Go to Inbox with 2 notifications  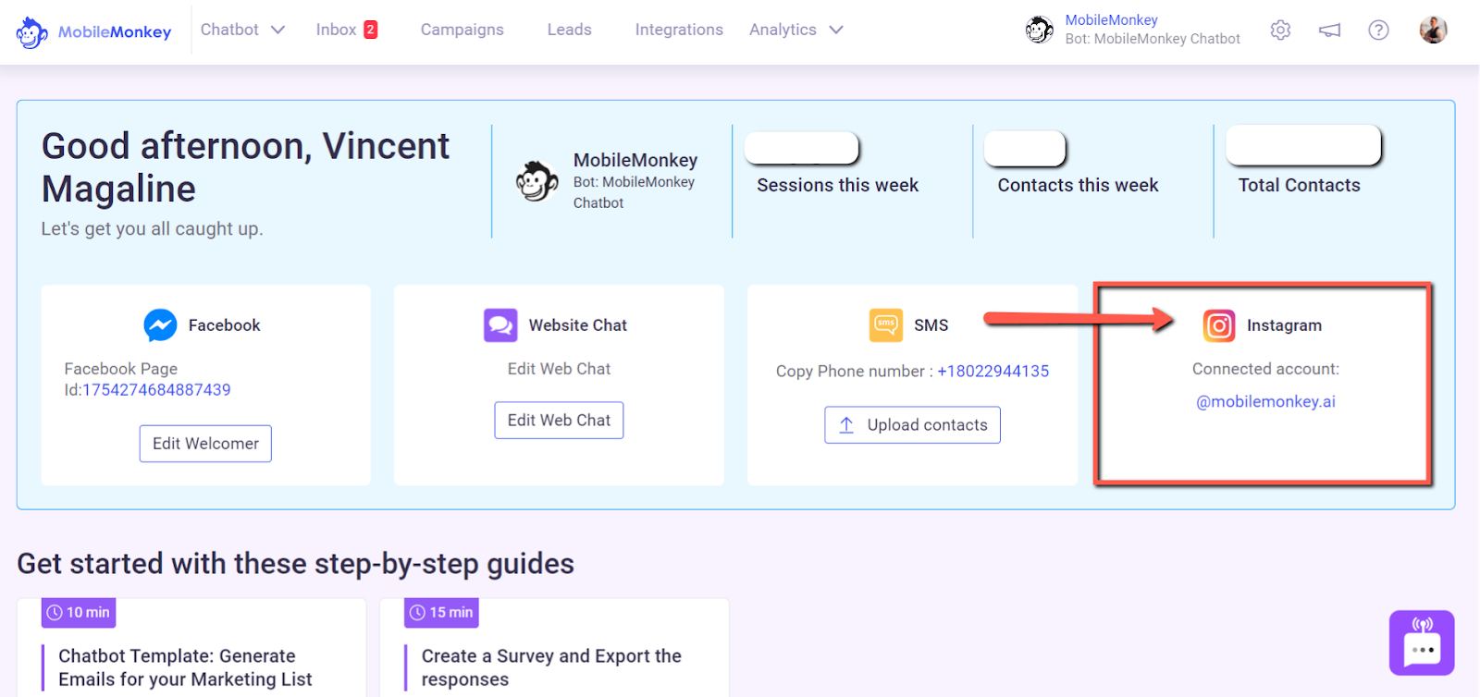[346, 30]
